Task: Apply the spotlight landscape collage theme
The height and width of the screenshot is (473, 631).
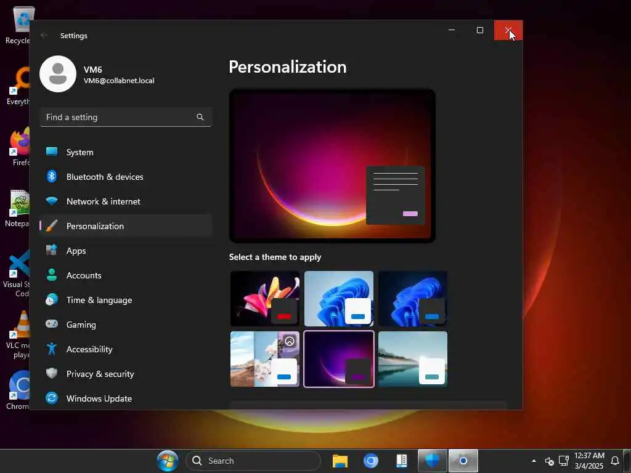Action: coord(265,359)
